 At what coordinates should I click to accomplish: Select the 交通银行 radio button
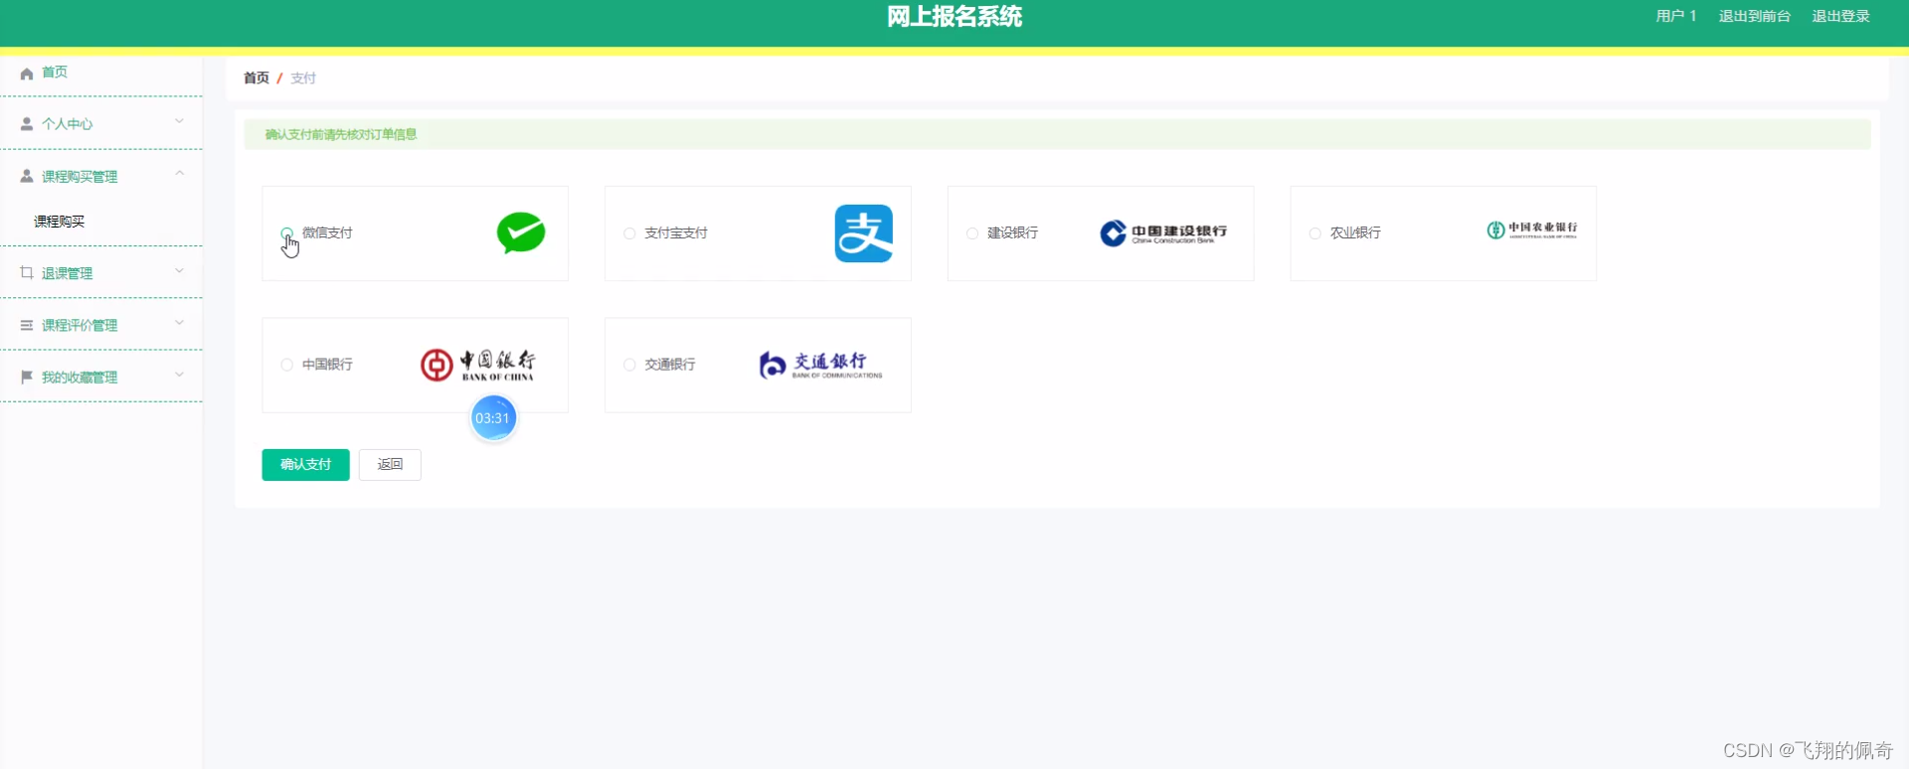pos(629,365)
